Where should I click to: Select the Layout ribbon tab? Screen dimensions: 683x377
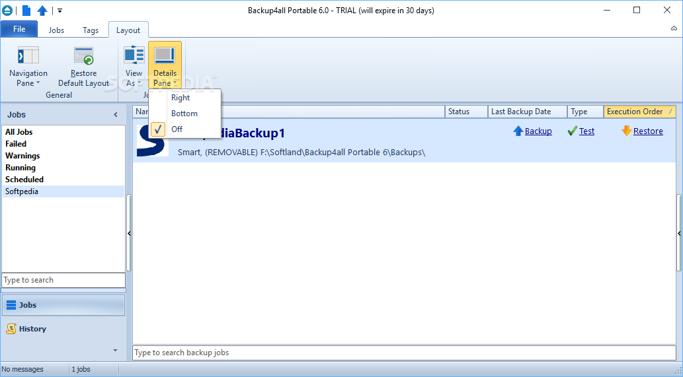click(x=128, y=30)
